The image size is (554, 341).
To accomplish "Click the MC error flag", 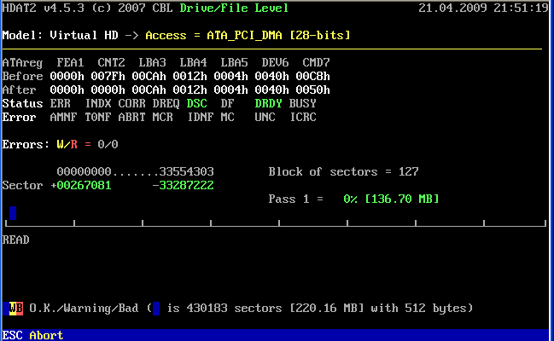I will 228,117.
